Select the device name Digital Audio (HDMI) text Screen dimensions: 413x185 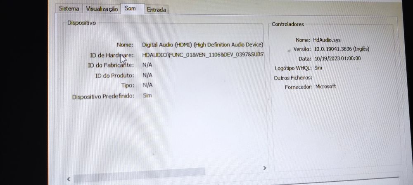(202, 45)
